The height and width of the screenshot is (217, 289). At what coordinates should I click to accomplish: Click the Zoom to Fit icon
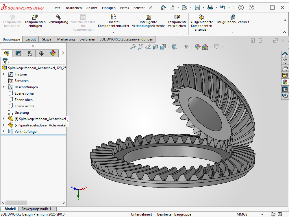pos(133,47)
